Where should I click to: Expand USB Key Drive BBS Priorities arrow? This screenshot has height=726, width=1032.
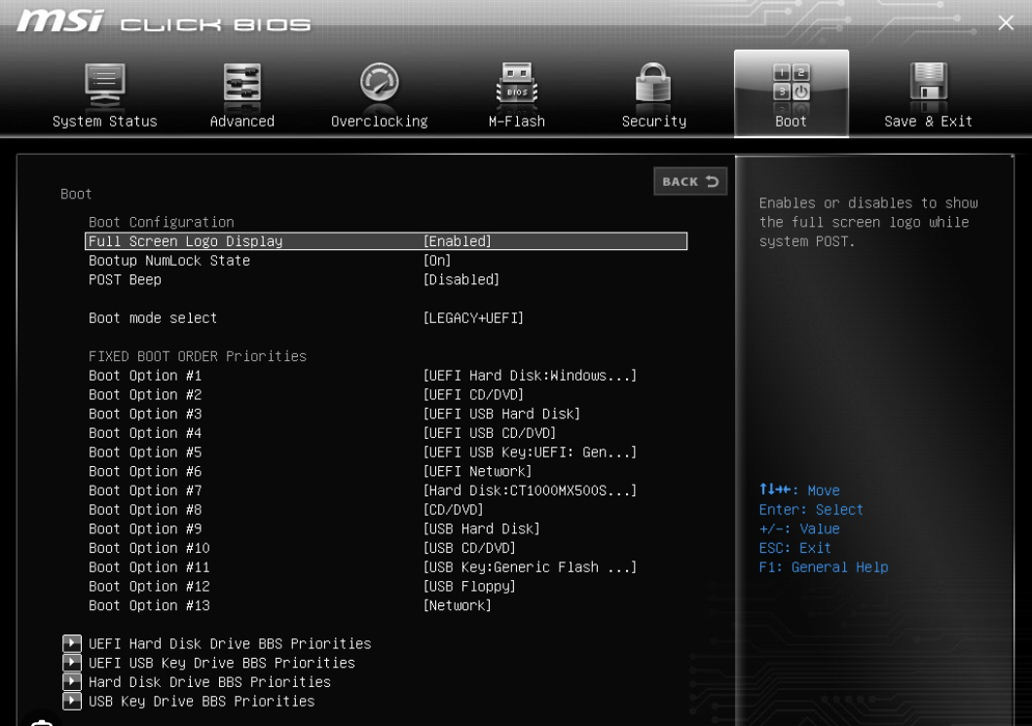click(72, 701)
